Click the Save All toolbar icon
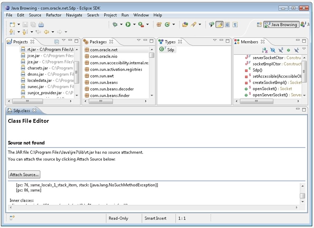The height and width of the screenshot is (228, 314). pyautogui.click(x=33, y=25)
